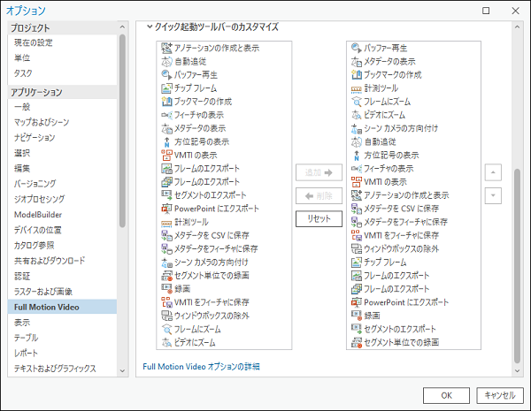Viewport: 531px width, 411px height.
Task: Click the 録画 icon in left list
Action: [x=166, y=289]
